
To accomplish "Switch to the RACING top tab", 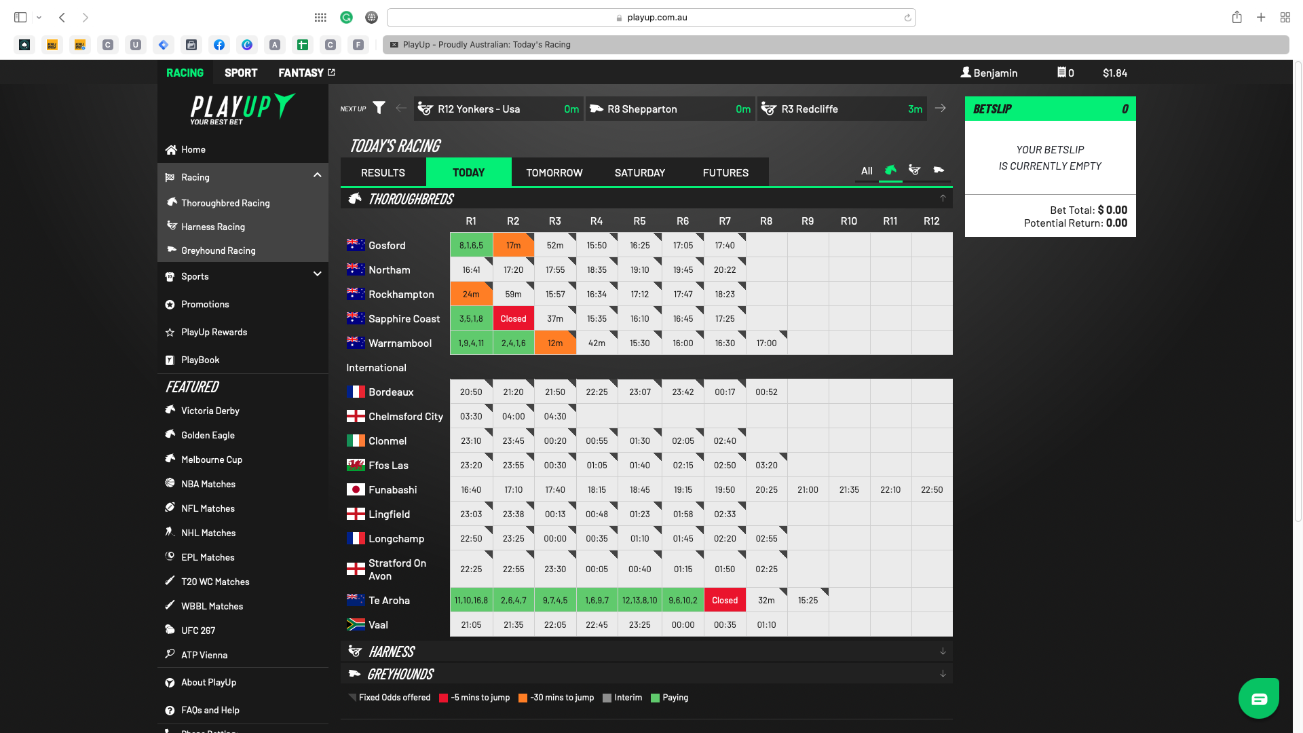I will point(185,73).
